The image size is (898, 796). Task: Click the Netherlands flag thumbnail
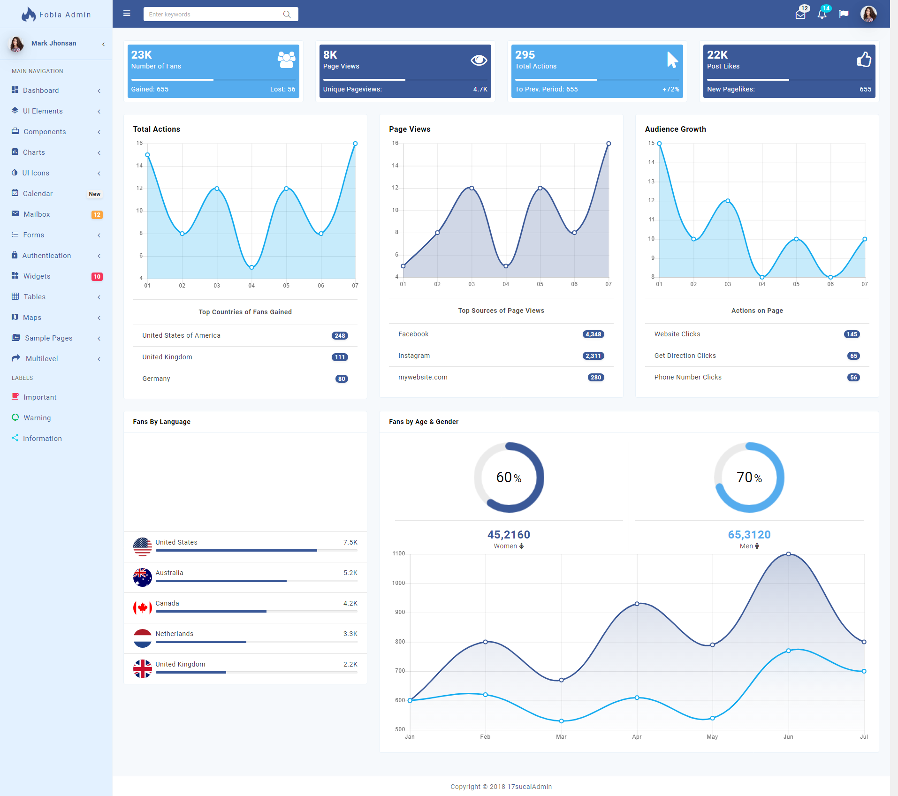[x=142, y=638]
